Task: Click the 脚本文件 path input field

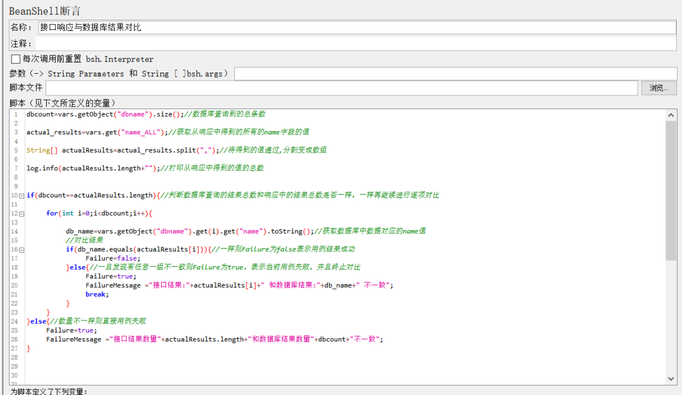Action: pos(342,88)
